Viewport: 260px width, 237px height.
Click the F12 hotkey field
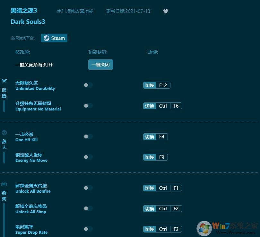click(x=163, y=85)
